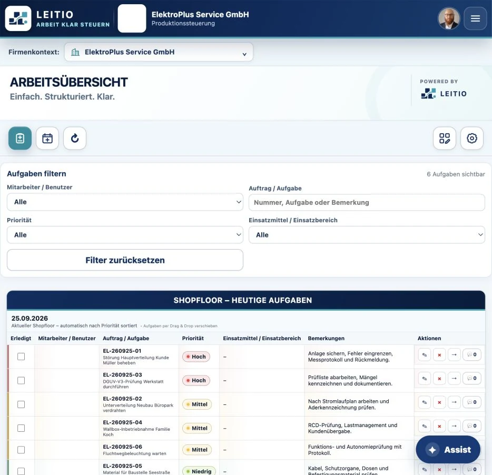Click the user profile avatar

(x=449, y=18)
